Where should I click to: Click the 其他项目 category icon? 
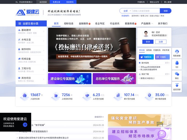pos(19,78)
